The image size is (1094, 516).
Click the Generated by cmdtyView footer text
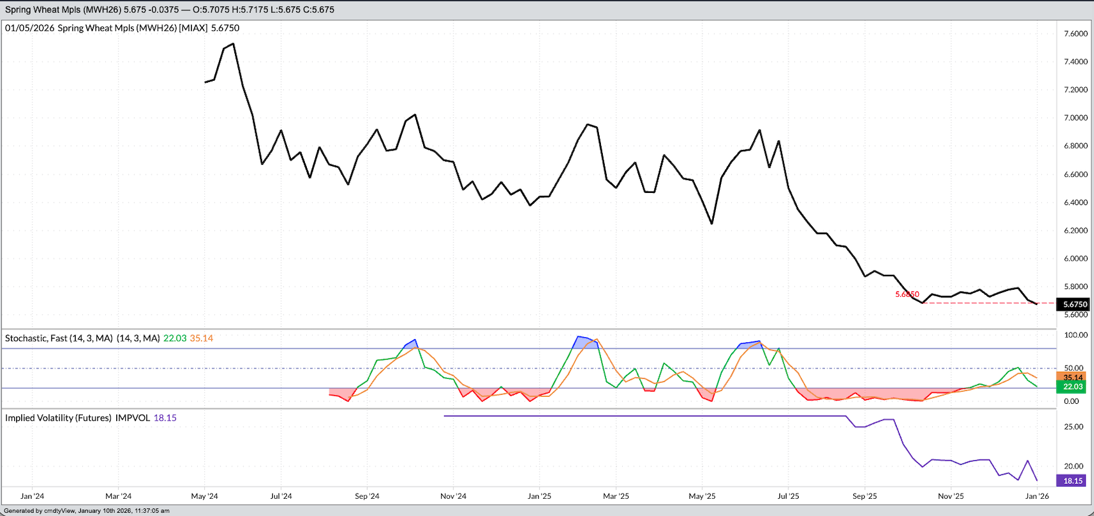click(87, 511)
